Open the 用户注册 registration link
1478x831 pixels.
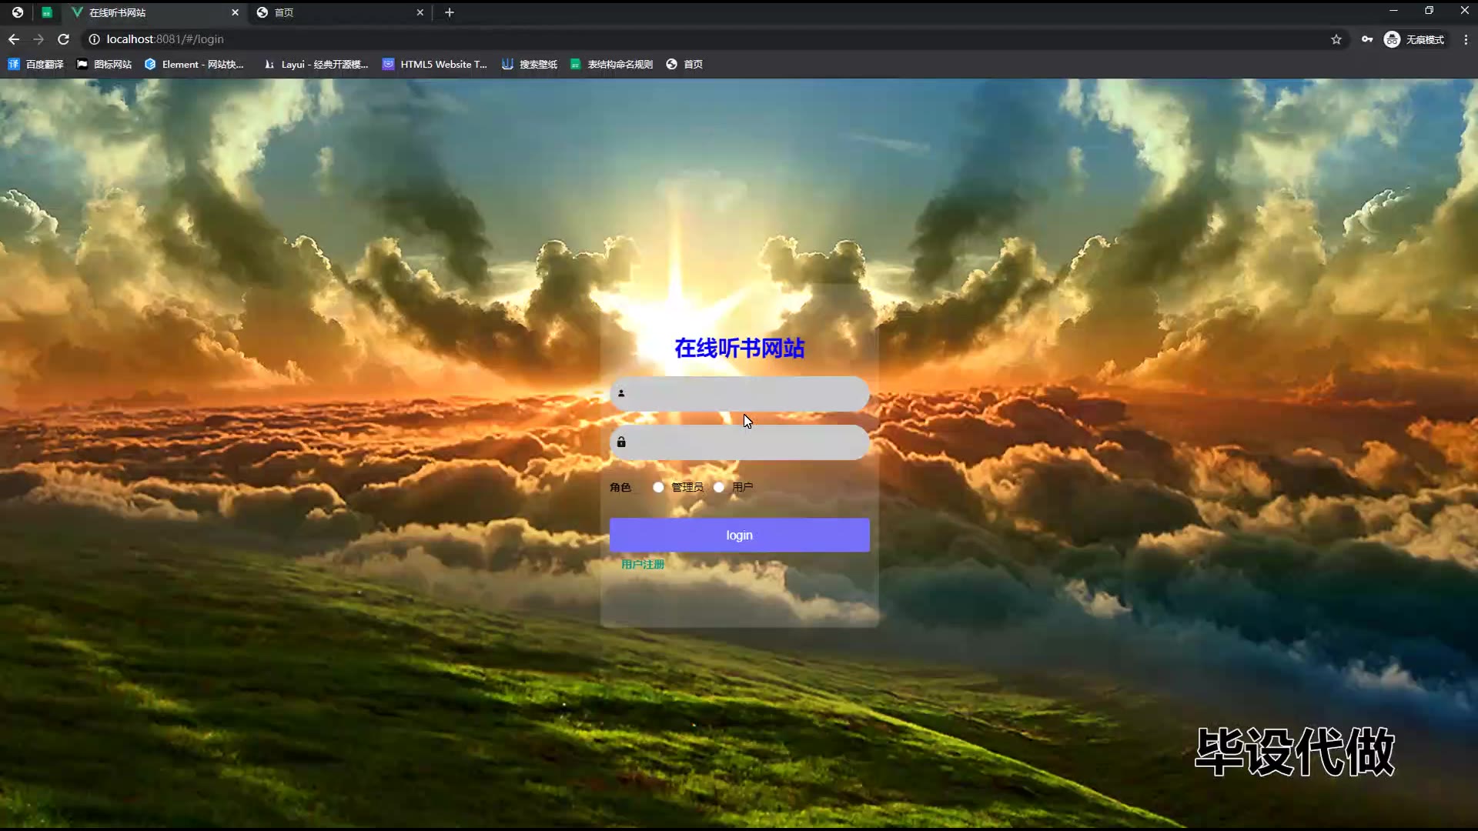pos(643,565)
